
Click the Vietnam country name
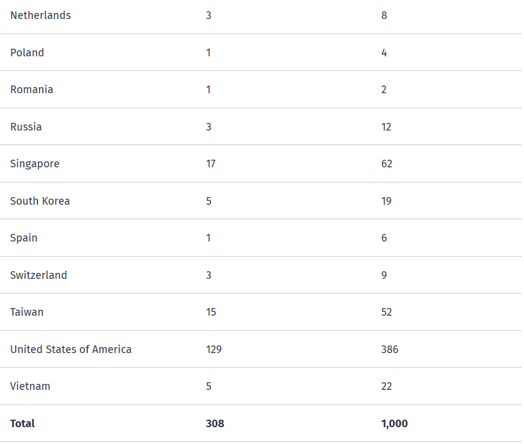click(30, 386)
